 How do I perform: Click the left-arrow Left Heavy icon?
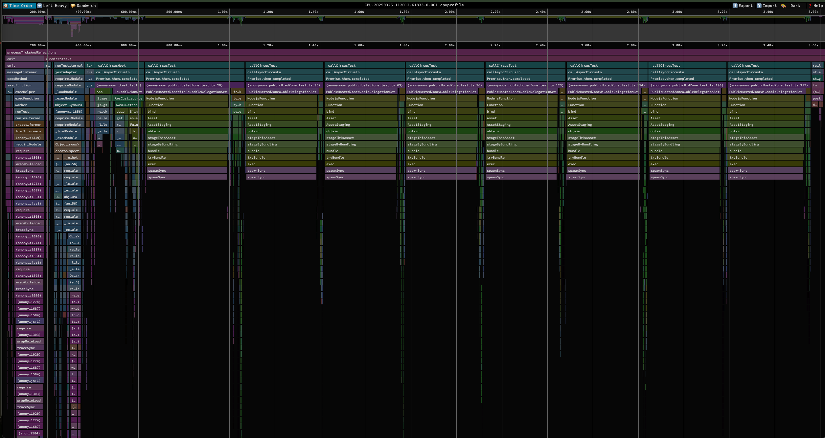pos(40,6)
